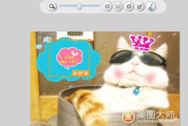The width and height of the screenshot is (188, 126).
Task: Delete the sticker with X button
Action: pos(86,73)
